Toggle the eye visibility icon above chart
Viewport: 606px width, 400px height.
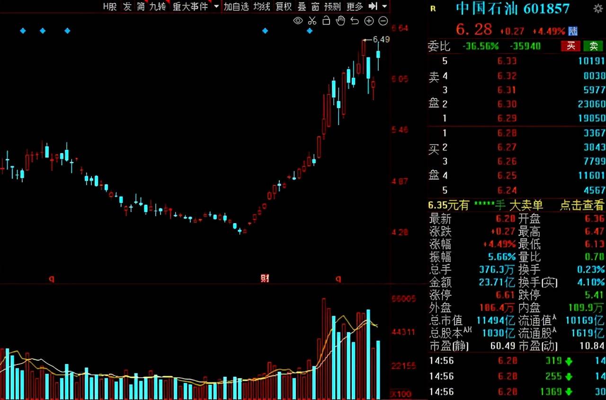pyautogui.click(x=298, y=20)
